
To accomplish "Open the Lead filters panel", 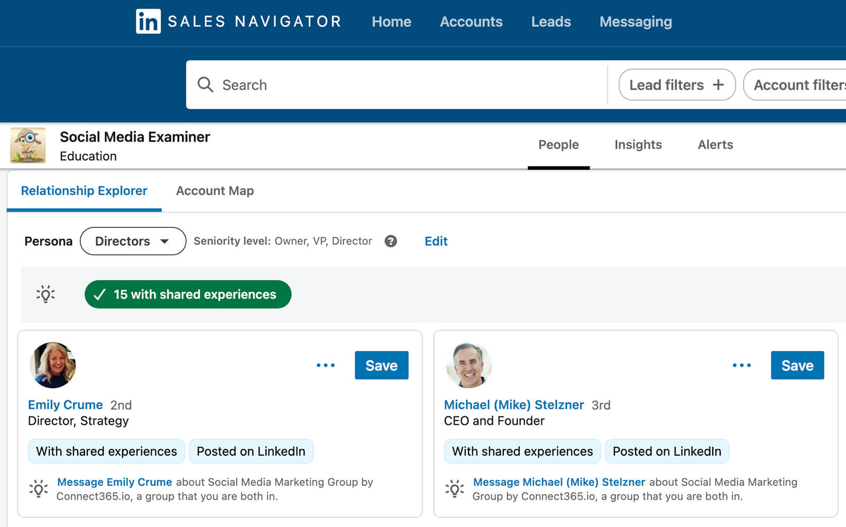I will pyautogui.click(x=677, y=85).
